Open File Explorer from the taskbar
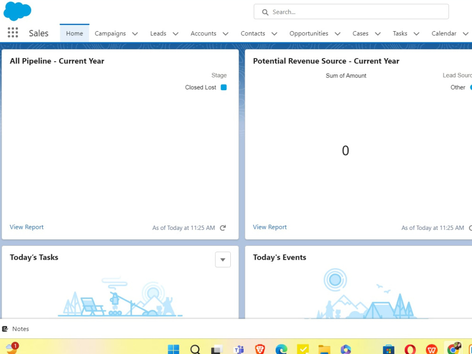This screenshot has height=354, width=472. tap(324, 349)
